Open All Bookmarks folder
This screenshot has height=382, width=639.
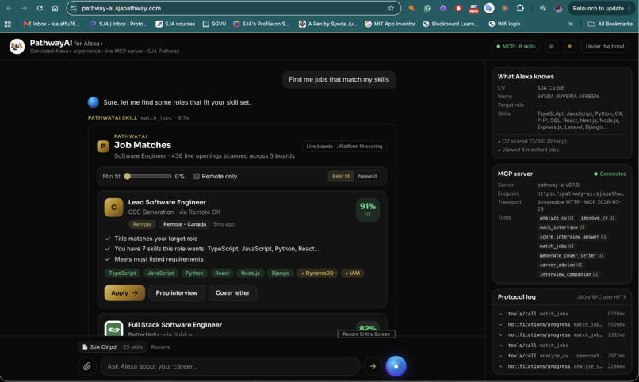pyautogui.click(x=610, y=24)
